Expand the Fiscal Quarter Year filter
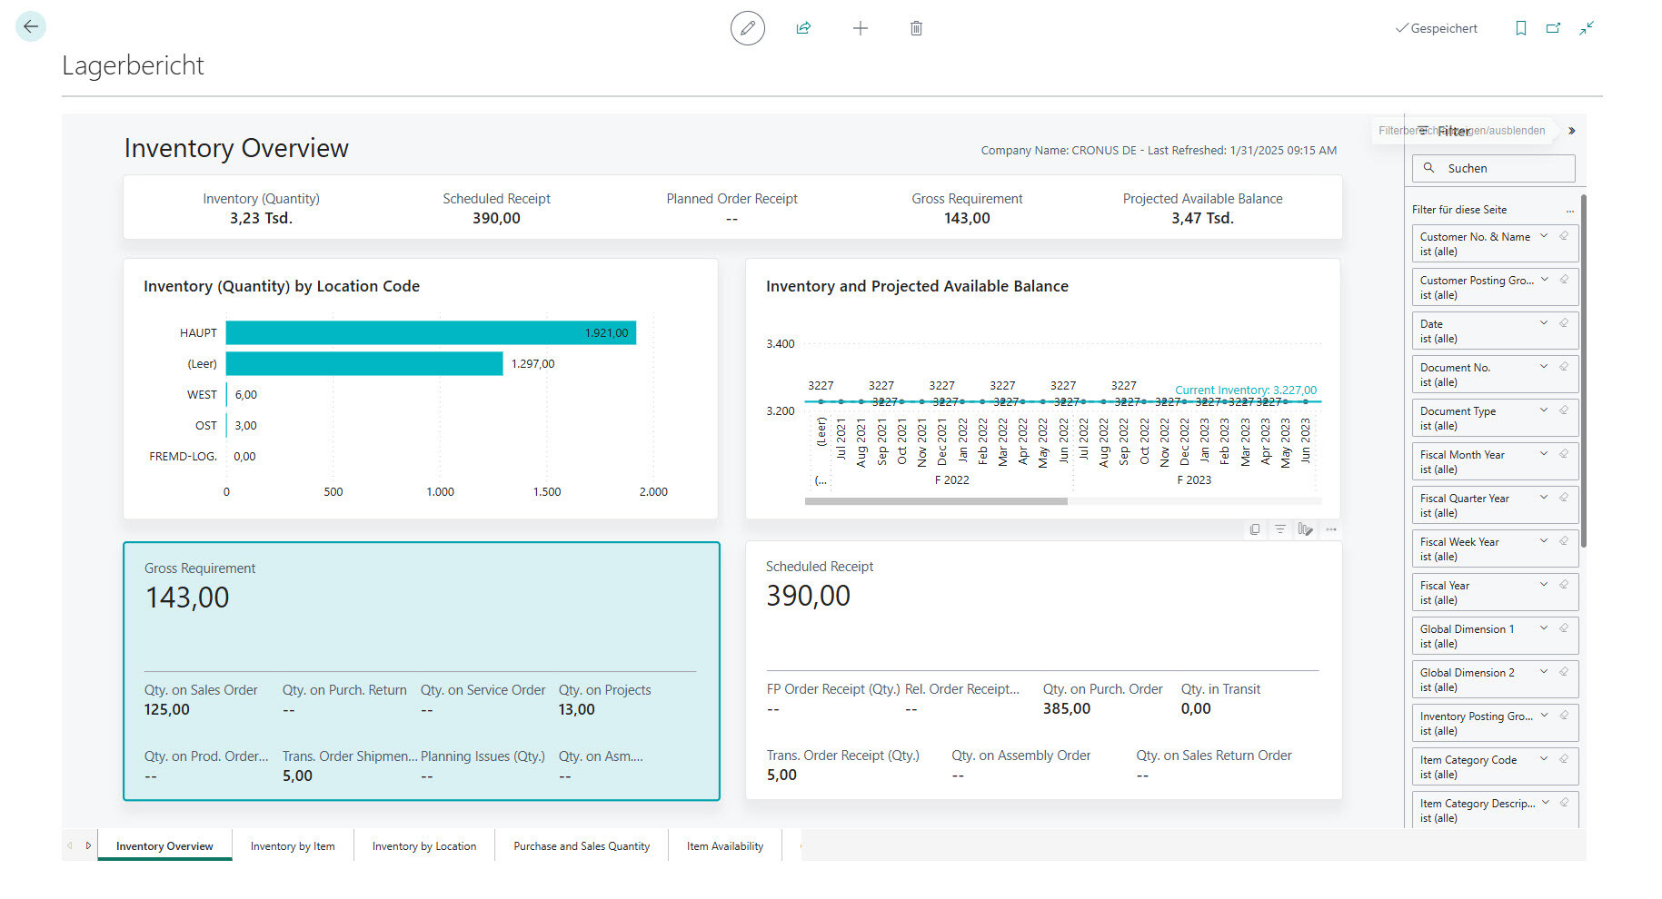Image resolution: width=1662 pixels, height=899 pixels. coord(1544,498)
